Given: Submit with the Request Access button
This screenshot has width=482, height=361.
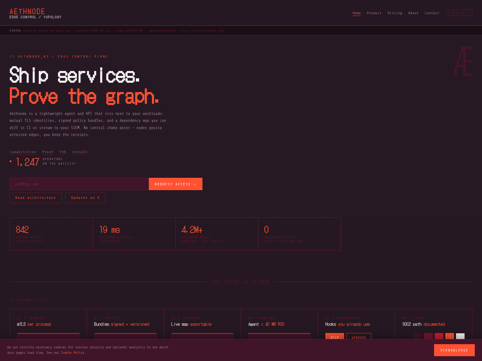Looking at the screenshot, I should pyautogui.click(x=176, y=184).
